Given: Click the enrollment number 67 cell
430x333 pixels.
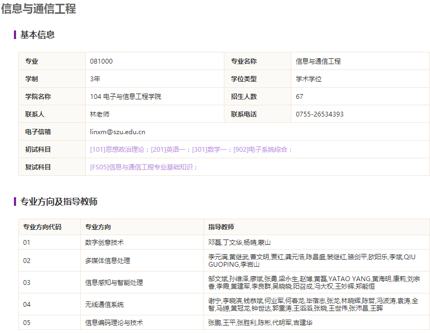Looking at the screenshot, I should click(360, 97).
